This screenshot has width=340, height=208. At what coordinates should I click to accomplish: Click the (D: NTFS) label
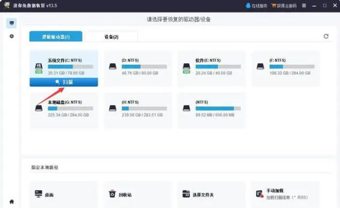[x=130, y=60]
